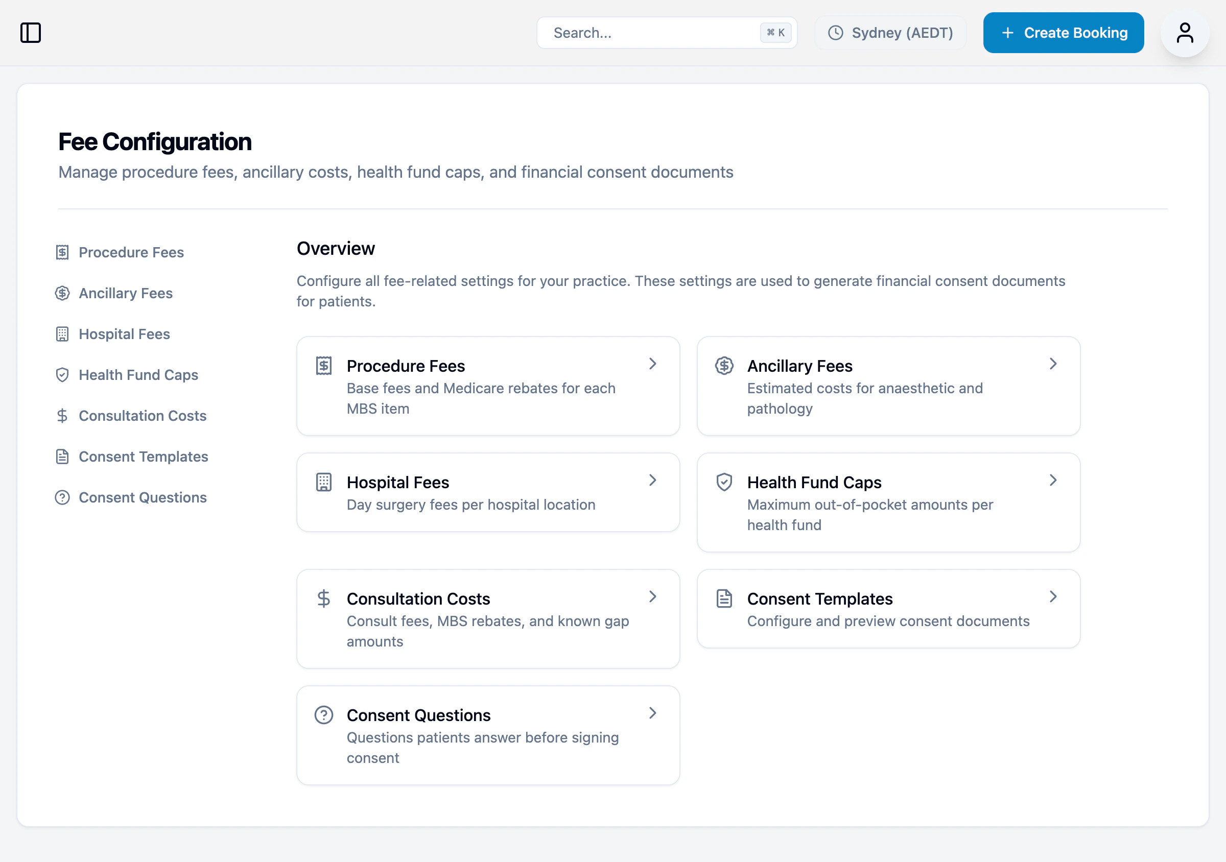Open the Consultation Costs card
The width and height of the screenshot is (1226, 862).
tap(488, 618)
